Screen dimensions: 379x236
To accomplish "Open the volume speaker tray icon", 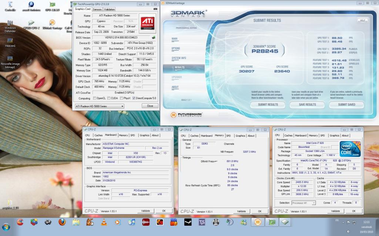I will coord(349,232).
